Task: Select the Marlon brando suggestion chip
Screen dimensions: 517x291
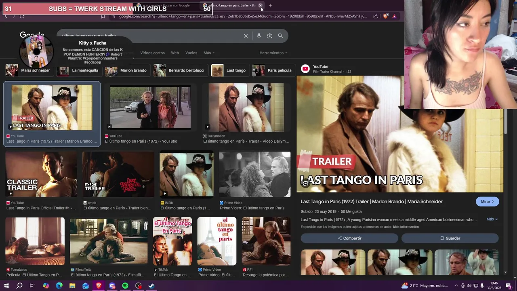Action: pos(127,70)
